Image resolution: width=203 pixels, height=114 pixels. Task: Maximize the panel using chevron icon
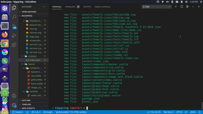point(193,7)
